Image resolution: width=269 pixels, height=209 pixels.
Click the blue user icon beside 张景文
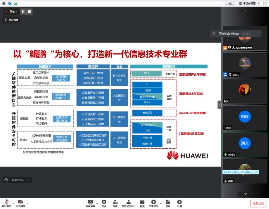(225, 75)
